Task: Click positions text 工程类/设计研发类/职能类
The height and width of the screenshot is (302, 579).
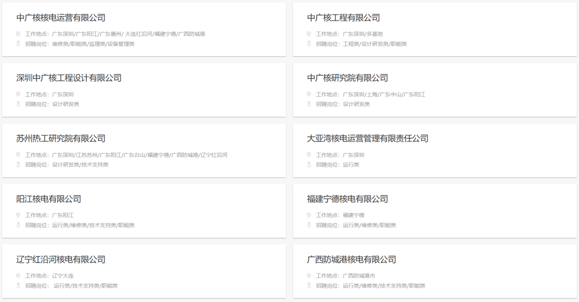Action: coord(375,44)
